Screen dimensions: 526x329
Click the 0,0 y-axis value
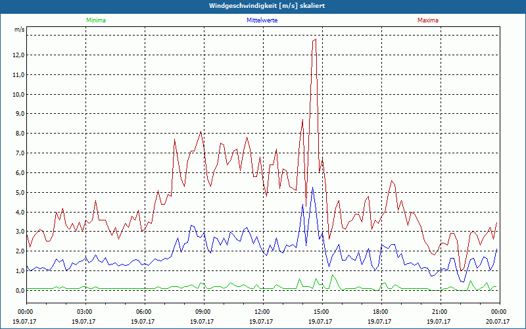[x=20, y=290]
